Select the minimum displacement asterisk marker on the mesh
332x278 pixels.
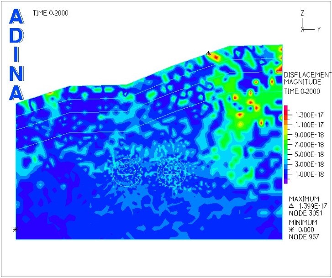pos(16,229)
